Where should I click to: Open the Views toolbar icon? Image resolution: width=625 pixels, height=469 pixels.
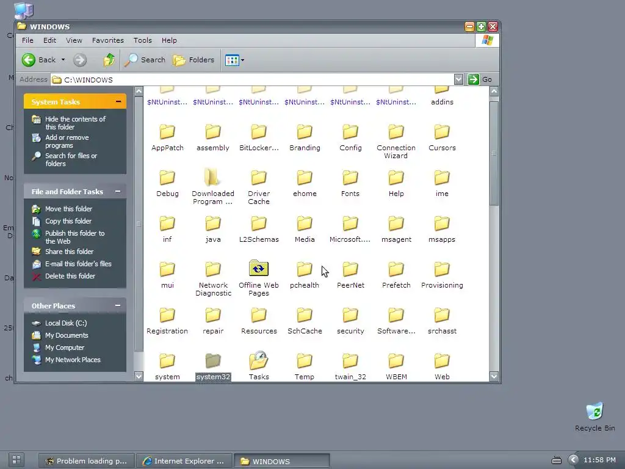pyautogui.click(x=231, y=60)
